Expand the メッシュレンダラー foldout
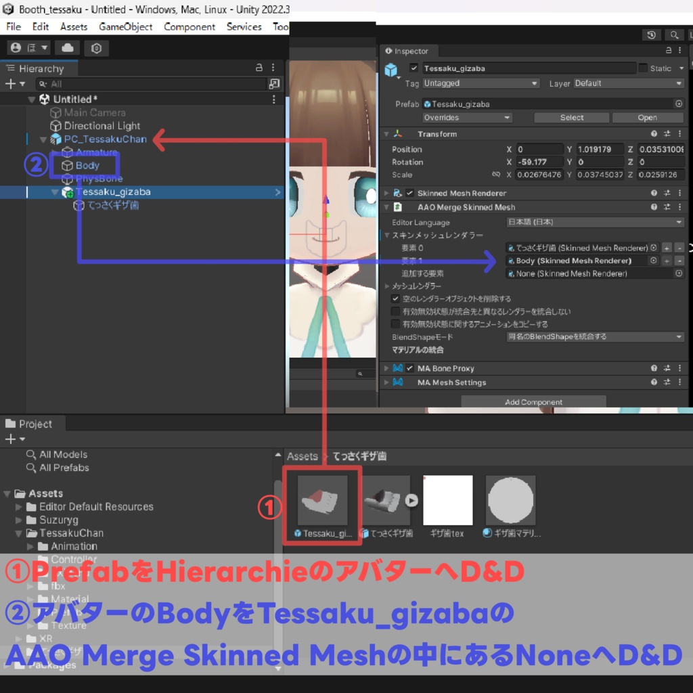 pos(387,286)
